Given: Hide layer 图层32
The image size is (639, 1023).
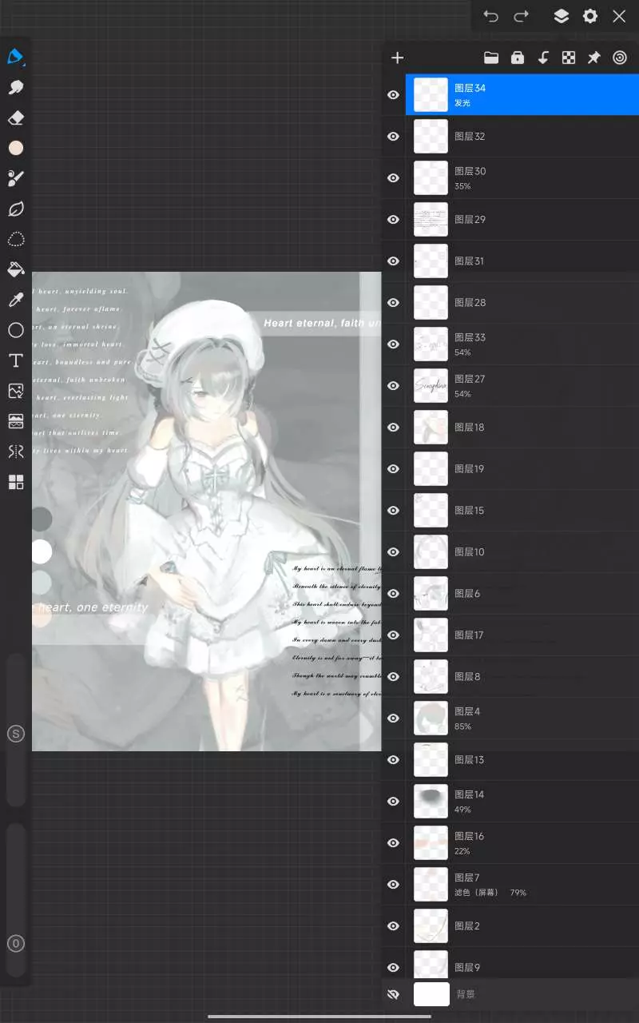Looking at the screenshot, I should (x=393, y=136).
